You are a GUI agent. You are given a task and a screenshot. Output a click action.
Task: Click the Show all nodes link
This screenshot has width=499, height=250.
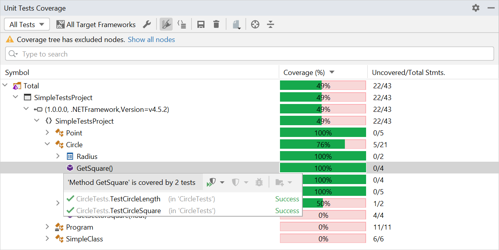151,40
